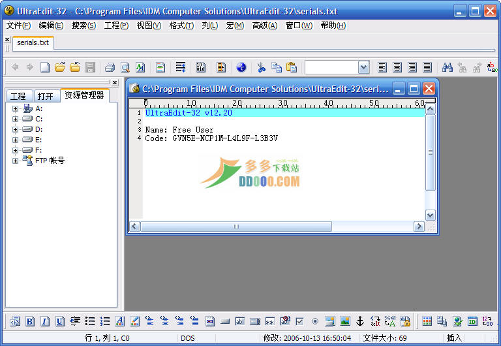
Task: Open the 工程(P) menu
Action: (116, 25)
